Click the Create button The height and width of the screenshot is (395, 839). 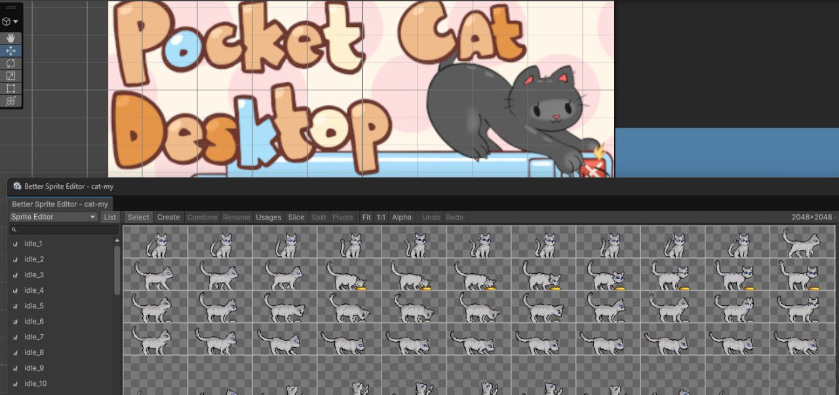click(168, 217)
